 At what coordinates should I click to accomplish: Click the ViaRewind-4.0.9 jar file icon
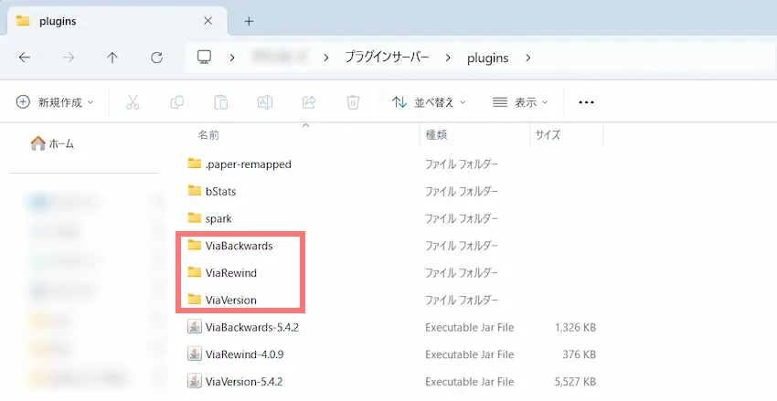[194, 354]
